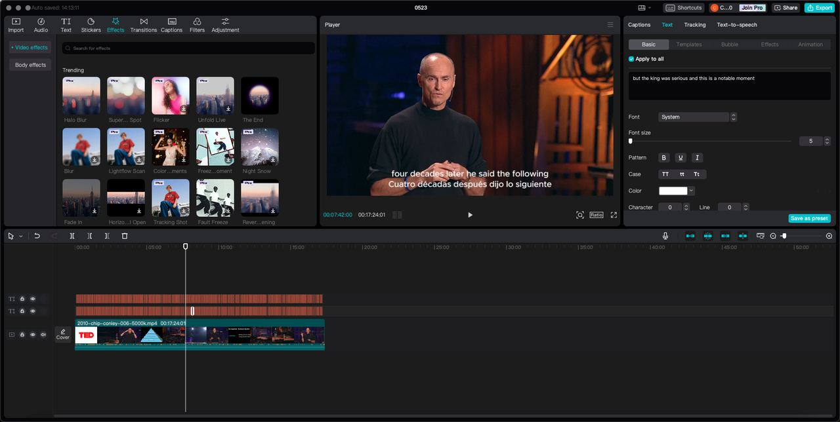This screenshot has width=840, height=422.
Task: Open the Filters library
Action: 197,25
